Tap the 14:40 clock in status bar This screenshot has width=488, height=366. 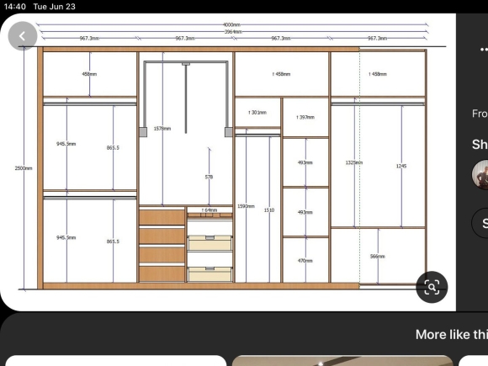(14, 7)
